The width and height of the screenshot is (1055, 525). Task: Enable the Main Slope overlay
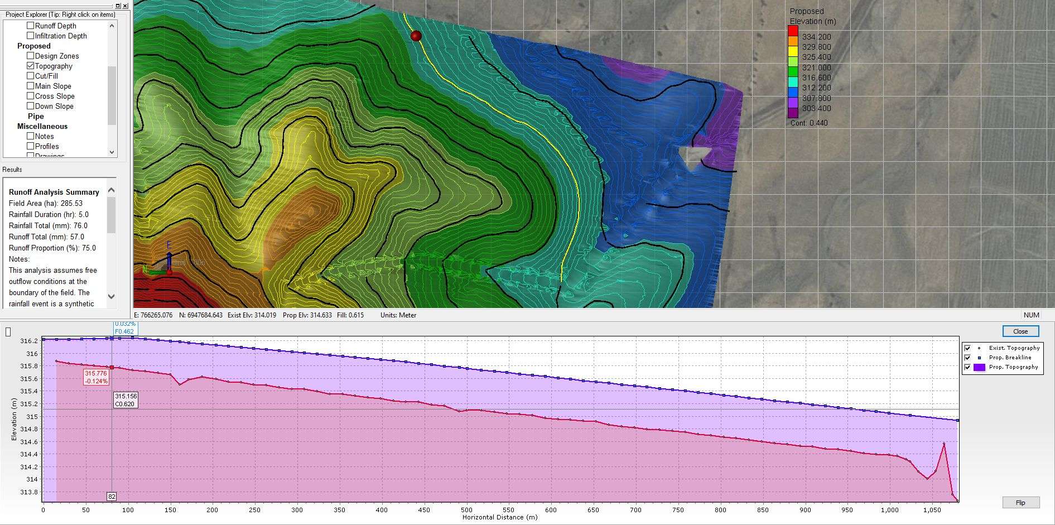(x=31, y=86)
